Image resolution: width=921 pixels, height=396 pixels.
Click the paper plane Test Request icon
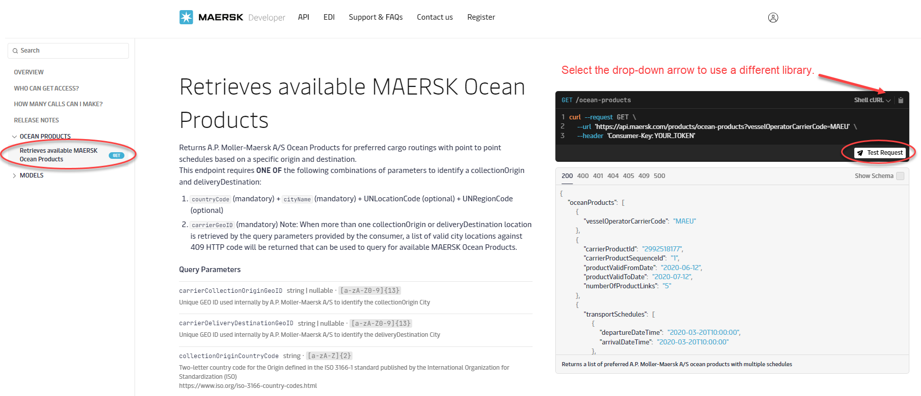click(860, 153)
